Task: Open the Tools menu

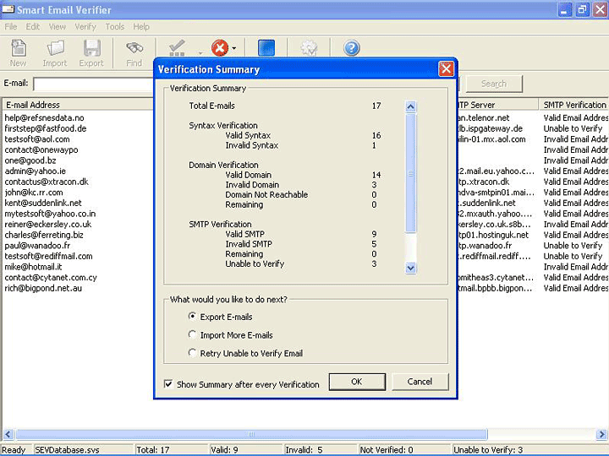Action: coord(115,26)
